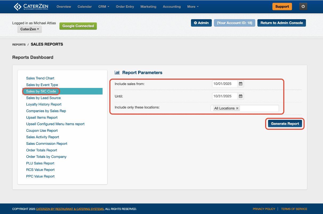Click the REPORTS breadcrumb link
Image resolution: width=323 pixels, height=214 pixels.
coord(19,45)
